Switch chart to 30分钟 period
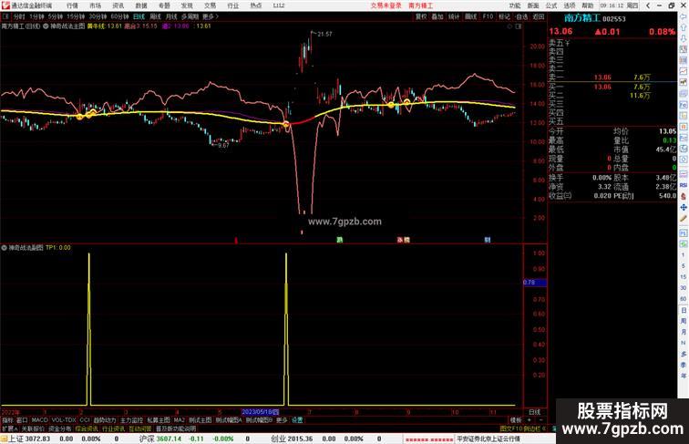This screenshot has width=689, height=444. (x=98, y=16)
